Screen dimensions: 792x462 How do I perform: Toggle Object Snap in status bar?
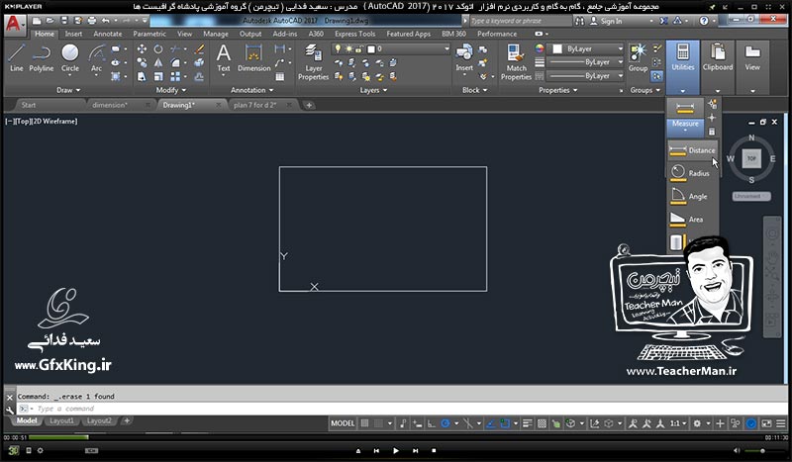tap(505, 423)
